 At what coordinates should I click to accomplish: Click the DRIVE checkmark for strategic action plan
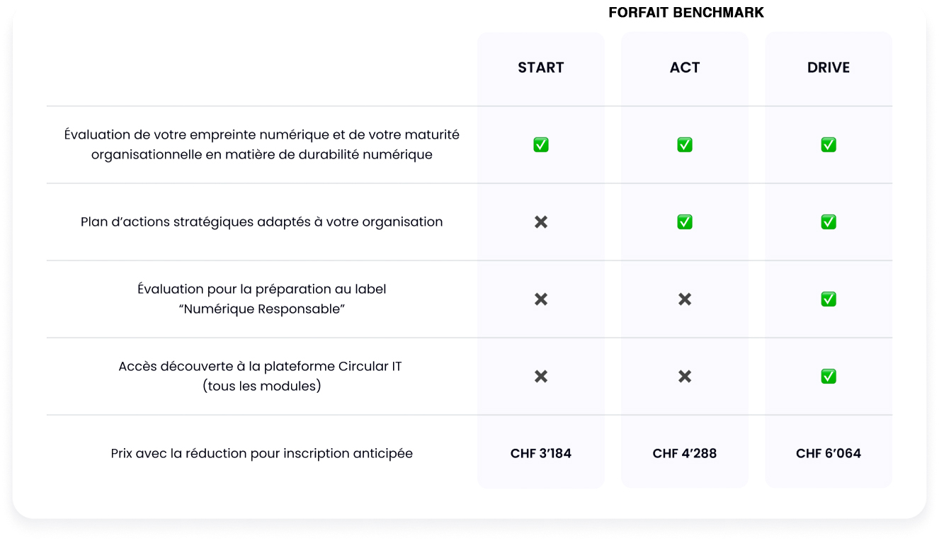pyautogui.click(x=829, y=222)
